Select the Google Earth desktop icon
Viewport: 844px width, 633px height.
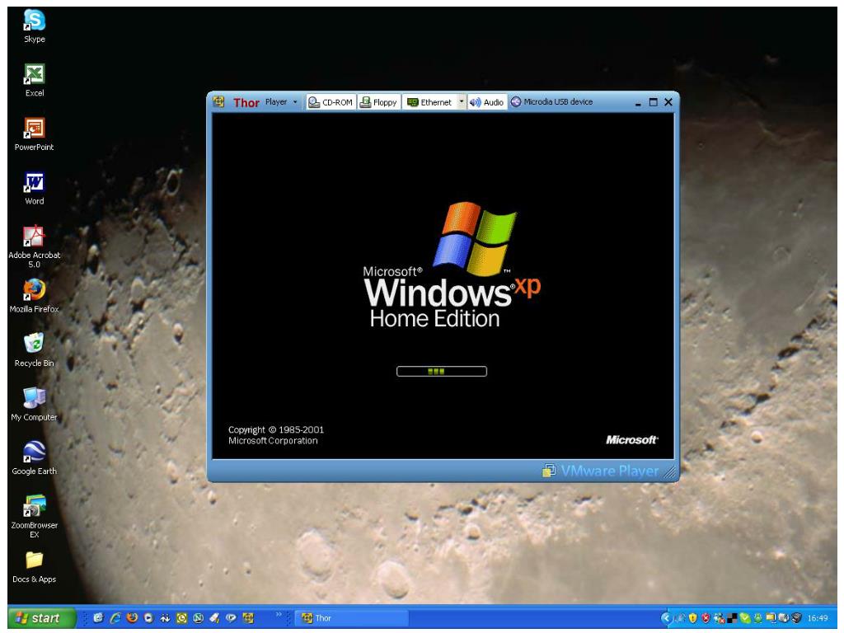tap(34, 458)
